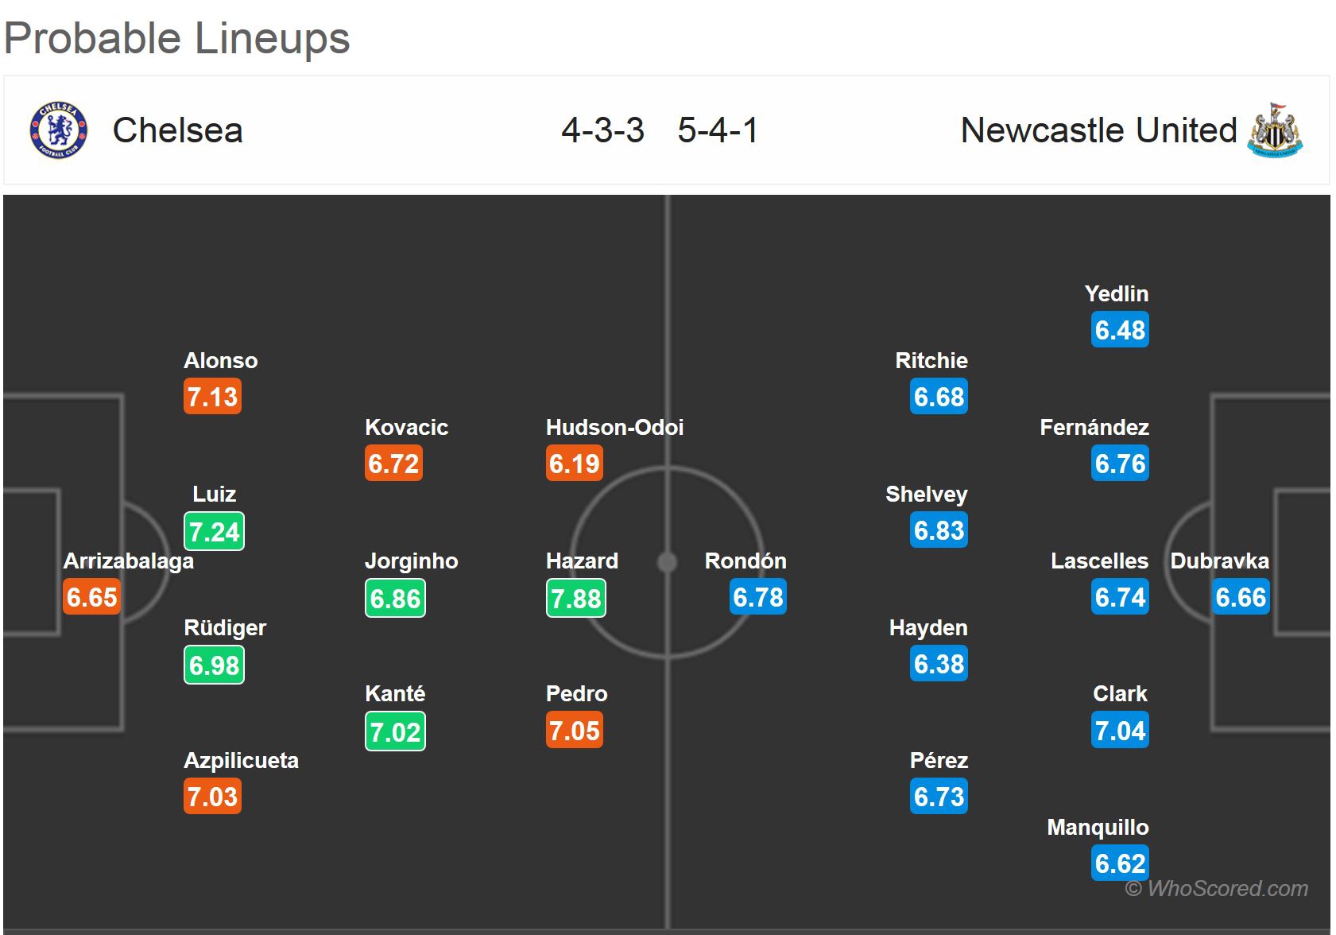
Task: Click Manquillo player name
Action: pyautogui.click(x=1098, y=828)
